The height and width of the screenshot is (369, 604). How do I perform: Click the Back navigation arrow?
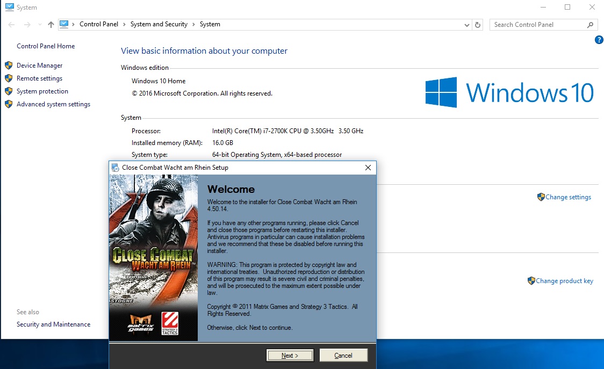(12, 25)
